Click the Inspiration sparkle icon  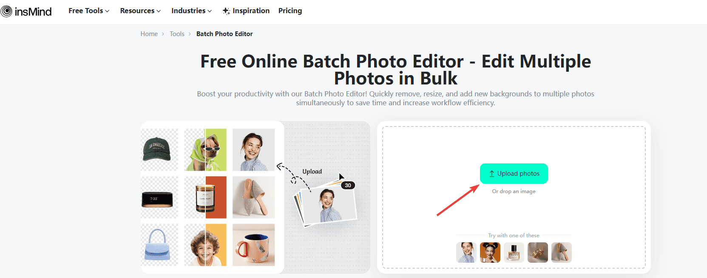point(226,11)
